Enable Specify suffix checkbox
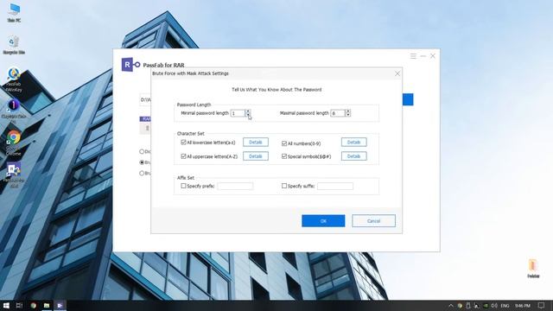 pyautogui.click(x=284, y=186)
